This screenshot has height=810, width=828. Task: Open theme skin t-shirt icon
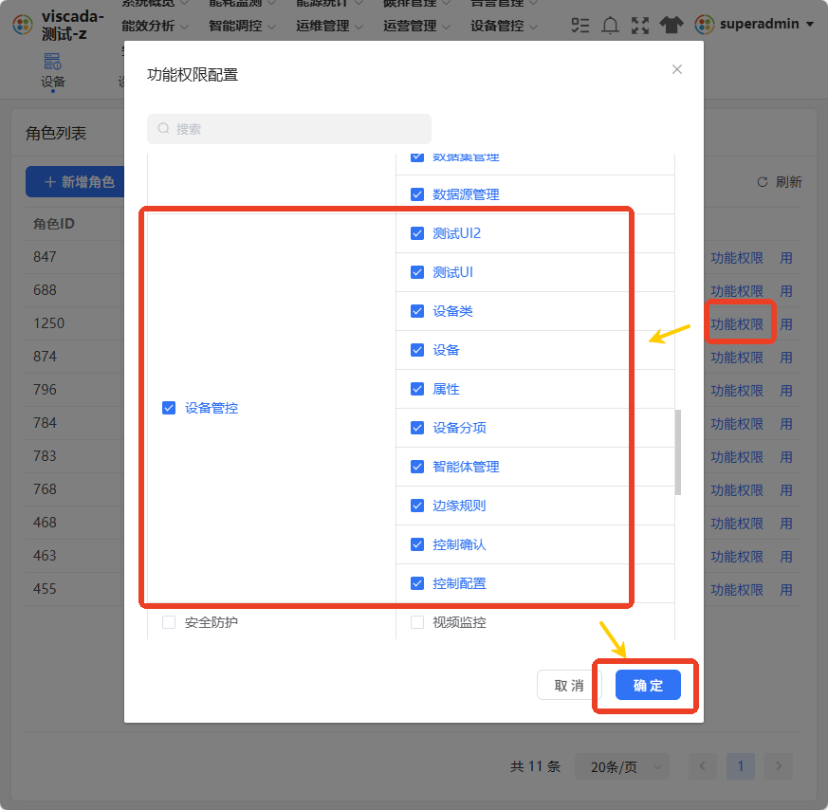672,25
